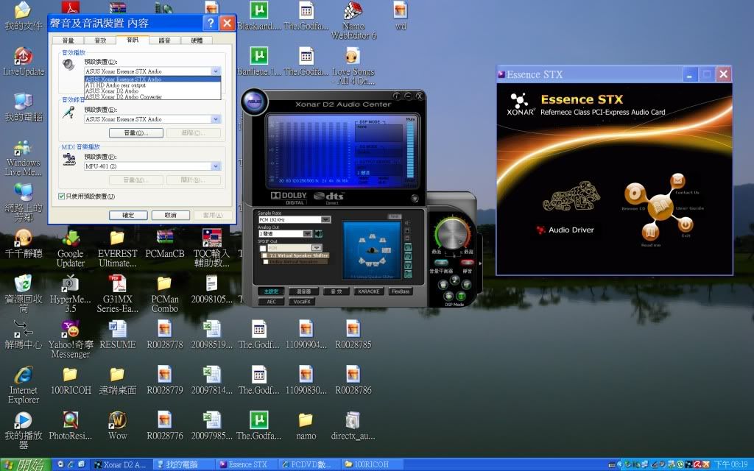Image resolution: width=754 pixels, height=471 pixels.
Task: Click the Start button on taskbar
Action: (x=25, y=464)
